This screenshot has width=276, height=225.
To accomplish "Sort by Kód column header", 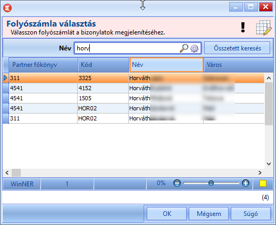I will (x=104, y=65).
